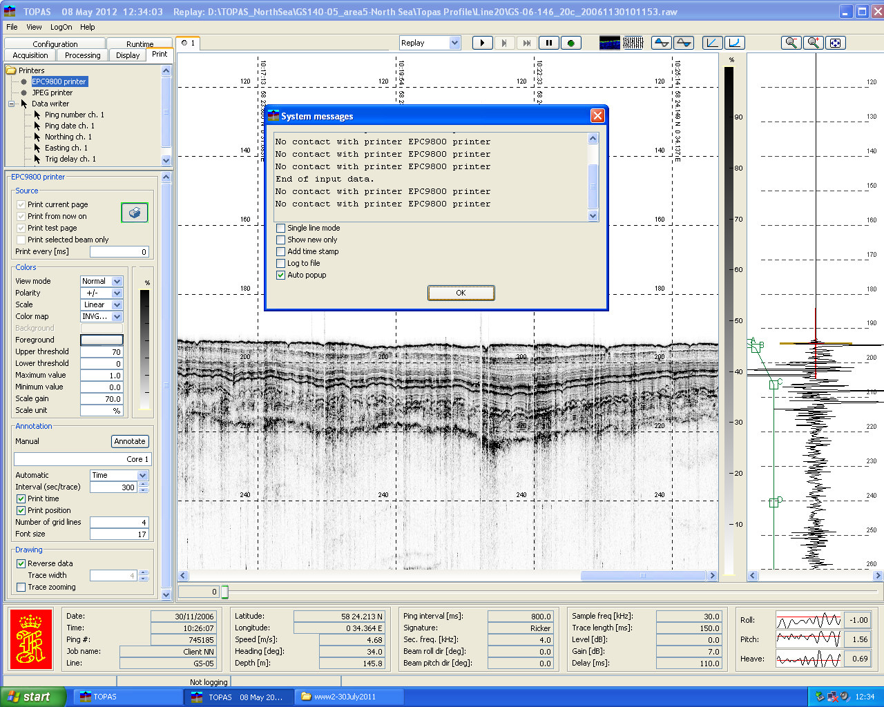The image size is (884, 707).
Task: Click the Foreground color swatch
Action: point(102,340)
